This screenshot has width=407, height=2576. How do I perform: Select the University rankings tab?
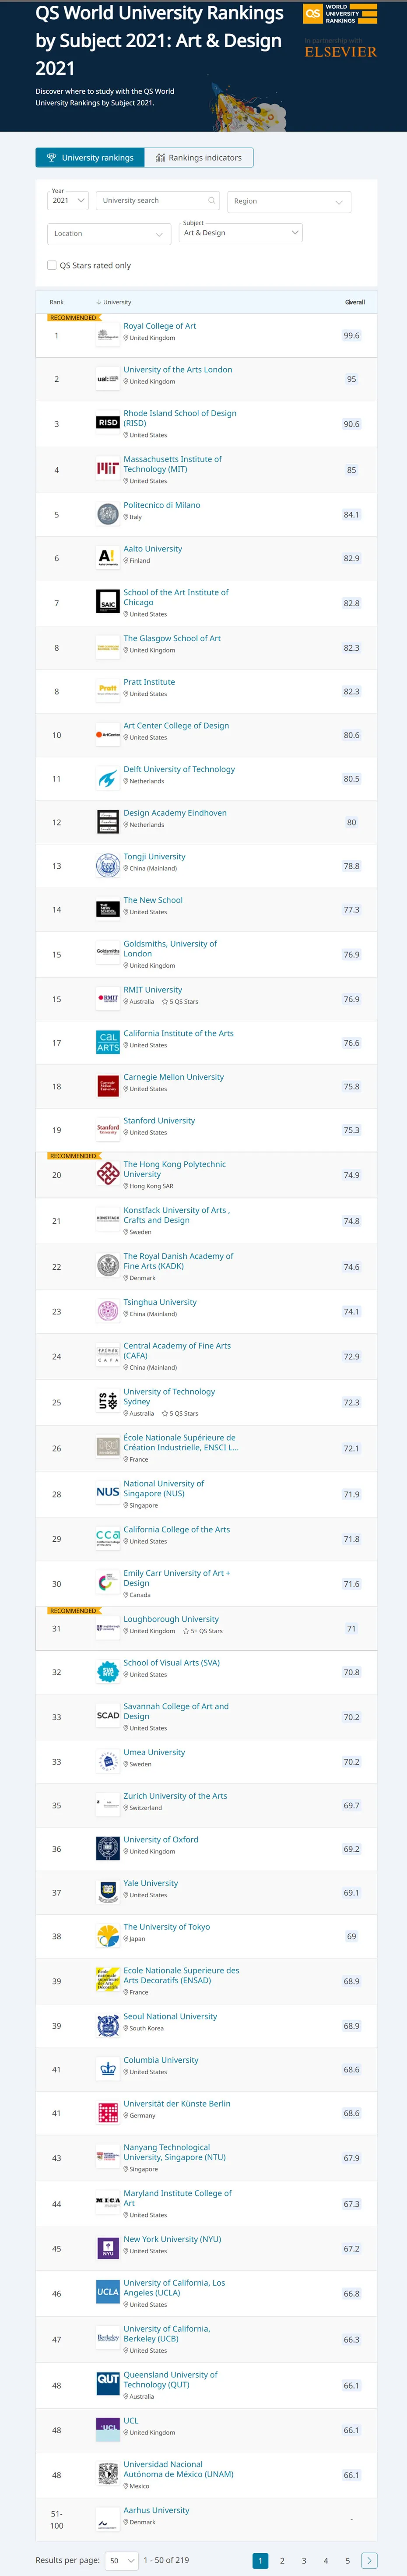pos(90,158)
